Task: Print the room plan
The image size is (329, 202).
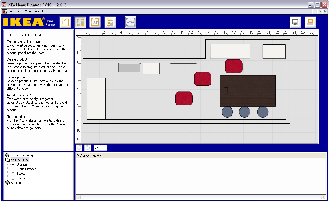Action: tap(310, 22)
